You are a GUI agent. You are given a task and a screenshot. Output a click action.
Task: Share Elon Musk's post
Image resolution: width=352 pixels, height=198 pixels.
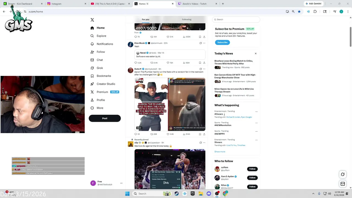[204, 63]
